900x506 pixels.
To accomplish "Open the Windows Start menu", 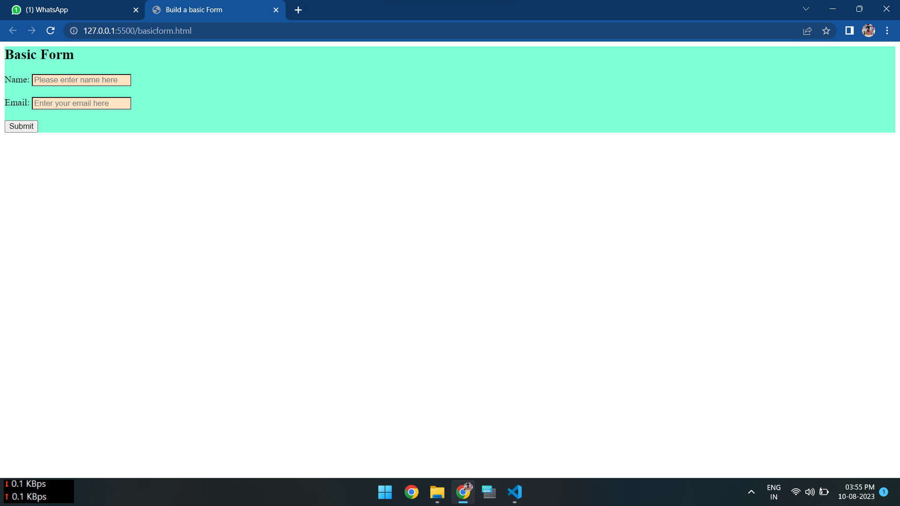I will 385,492.
